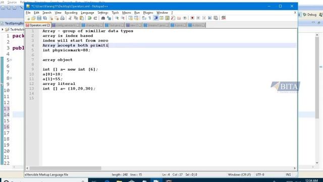Toggle show all characters icon
Viewport: 323px width, 182px height.
point(150,18)
